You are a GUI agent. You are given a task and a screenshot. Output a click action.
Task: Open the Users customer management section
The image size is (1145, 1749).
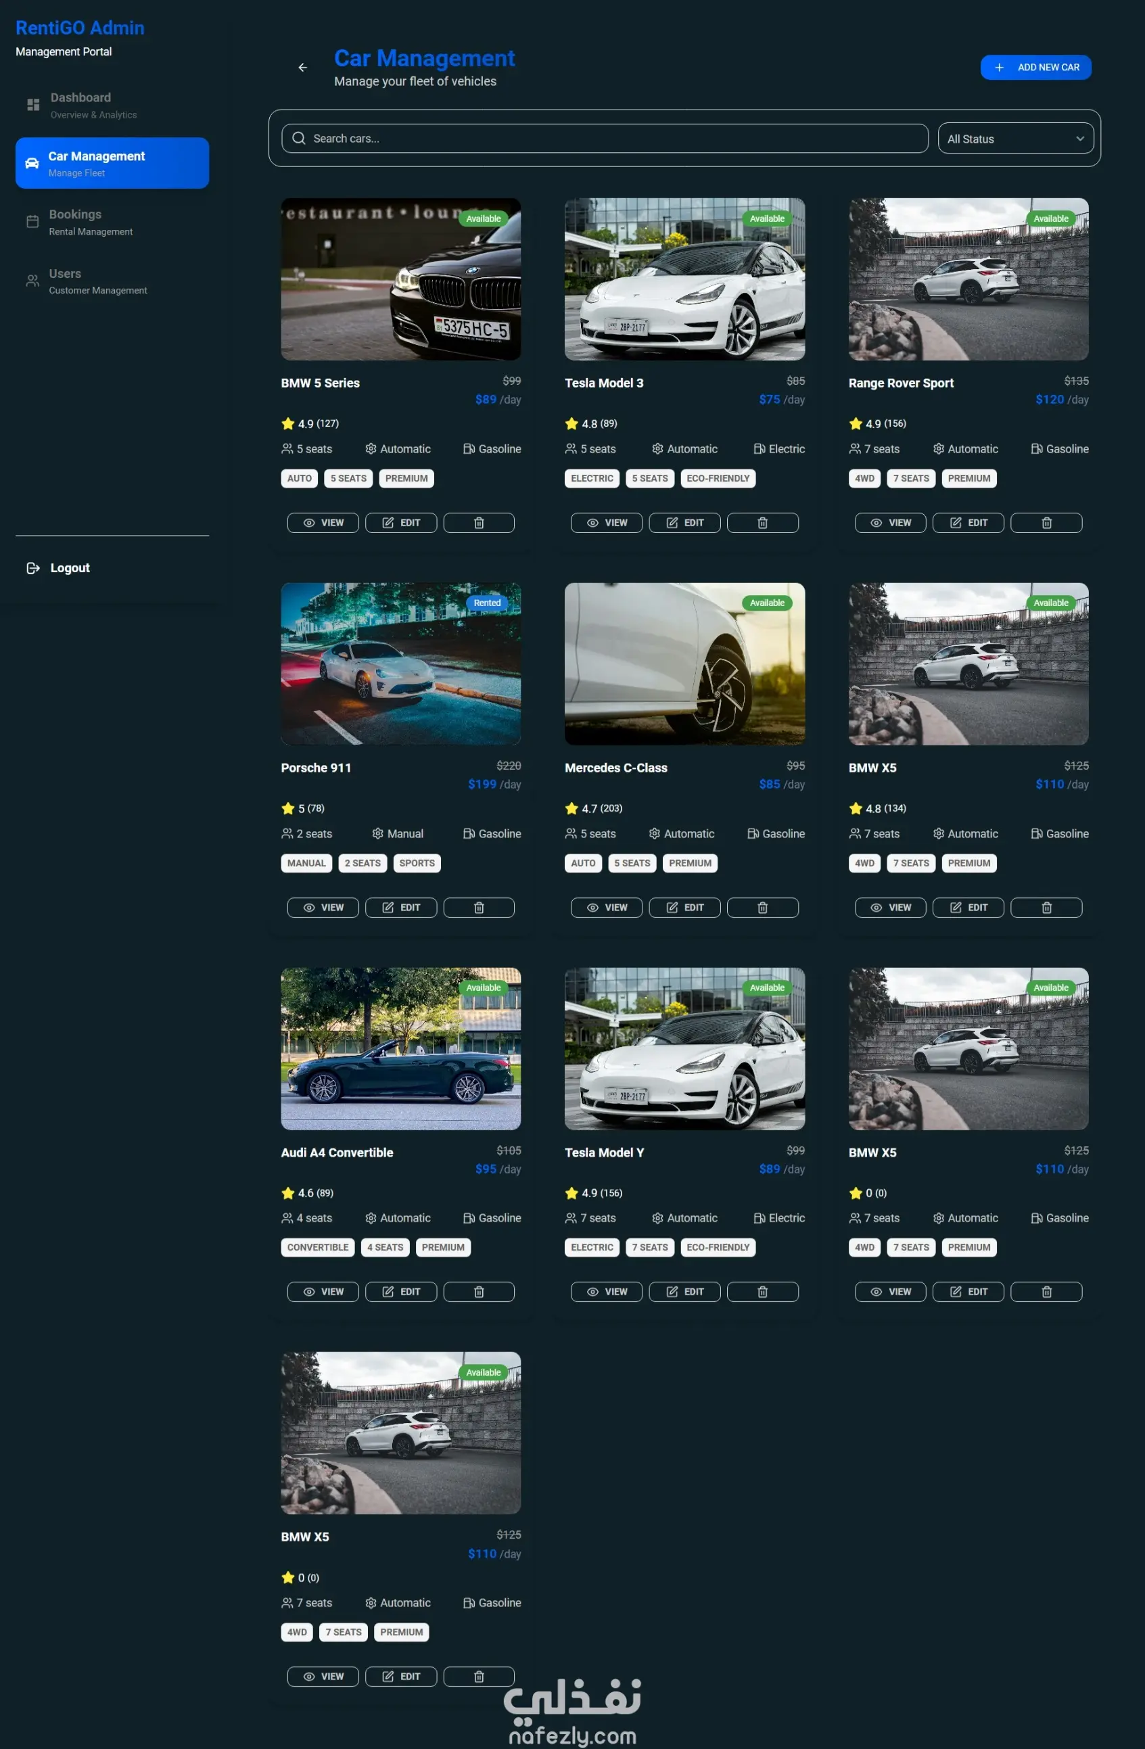(112, 281)
